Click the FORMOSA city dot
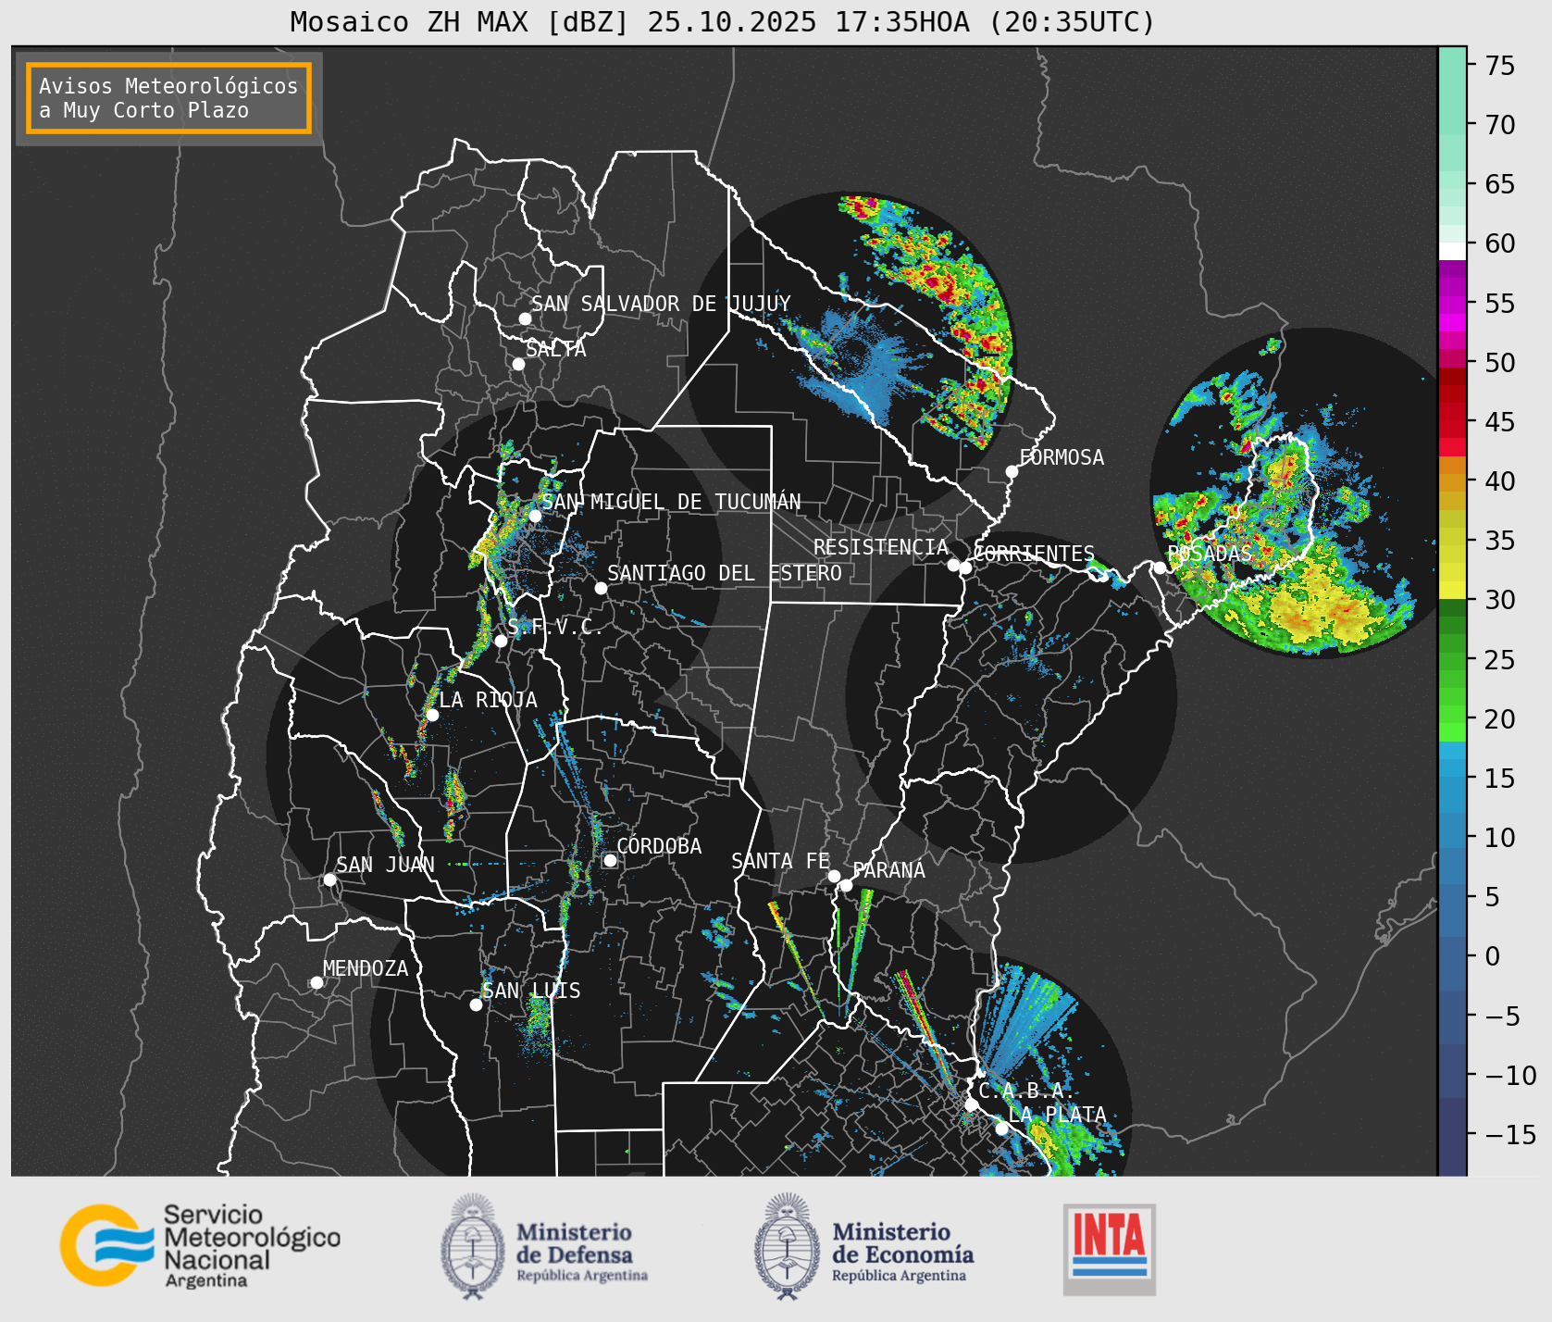The width and height of the screenshot is (1552, 1322). (x=1012, y=471)
